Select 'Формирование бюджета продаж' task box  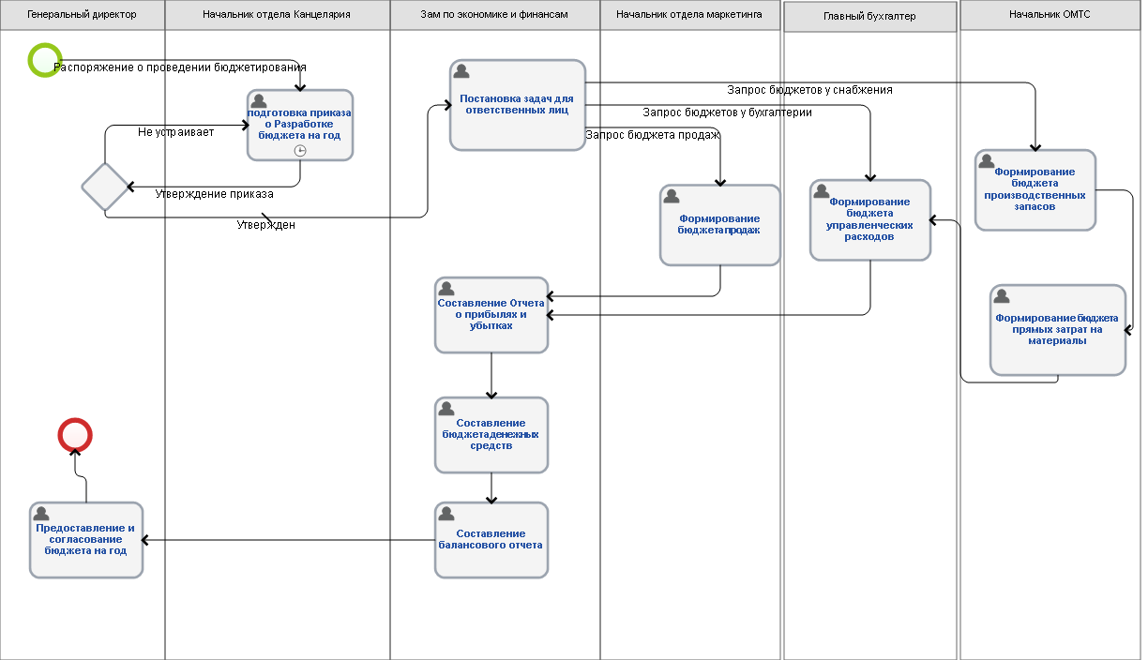(720, 225)
